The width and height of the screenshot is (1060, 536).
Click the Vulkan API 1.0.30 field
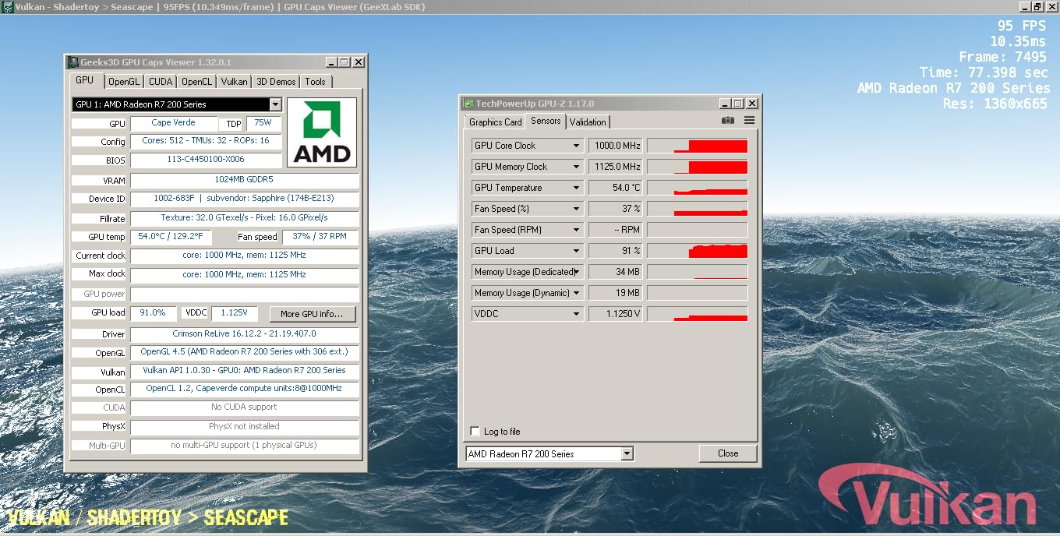pyautogui.click(x=245, y=371)
